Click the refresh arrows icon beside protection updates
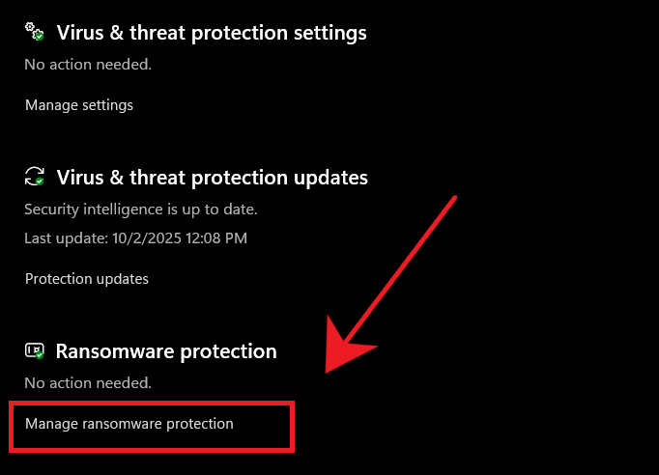The image size is (659, 475). point(34,177)
